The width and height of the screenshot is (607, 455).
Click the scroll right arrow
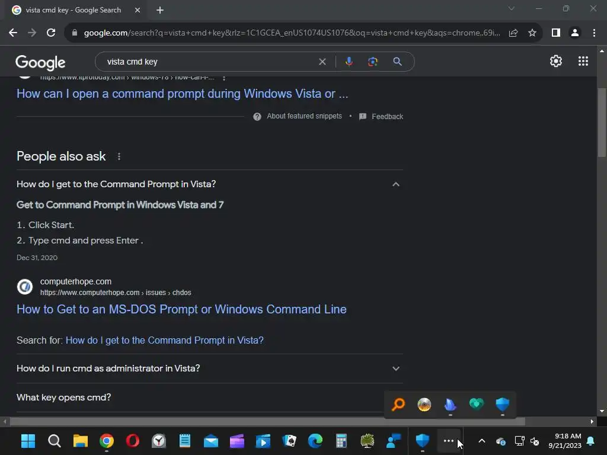pos(592,421)
